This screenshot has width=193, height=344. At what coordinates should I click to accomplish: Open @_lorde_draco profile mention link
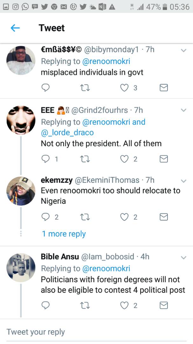pyautogui.click(x=67, y=132)
